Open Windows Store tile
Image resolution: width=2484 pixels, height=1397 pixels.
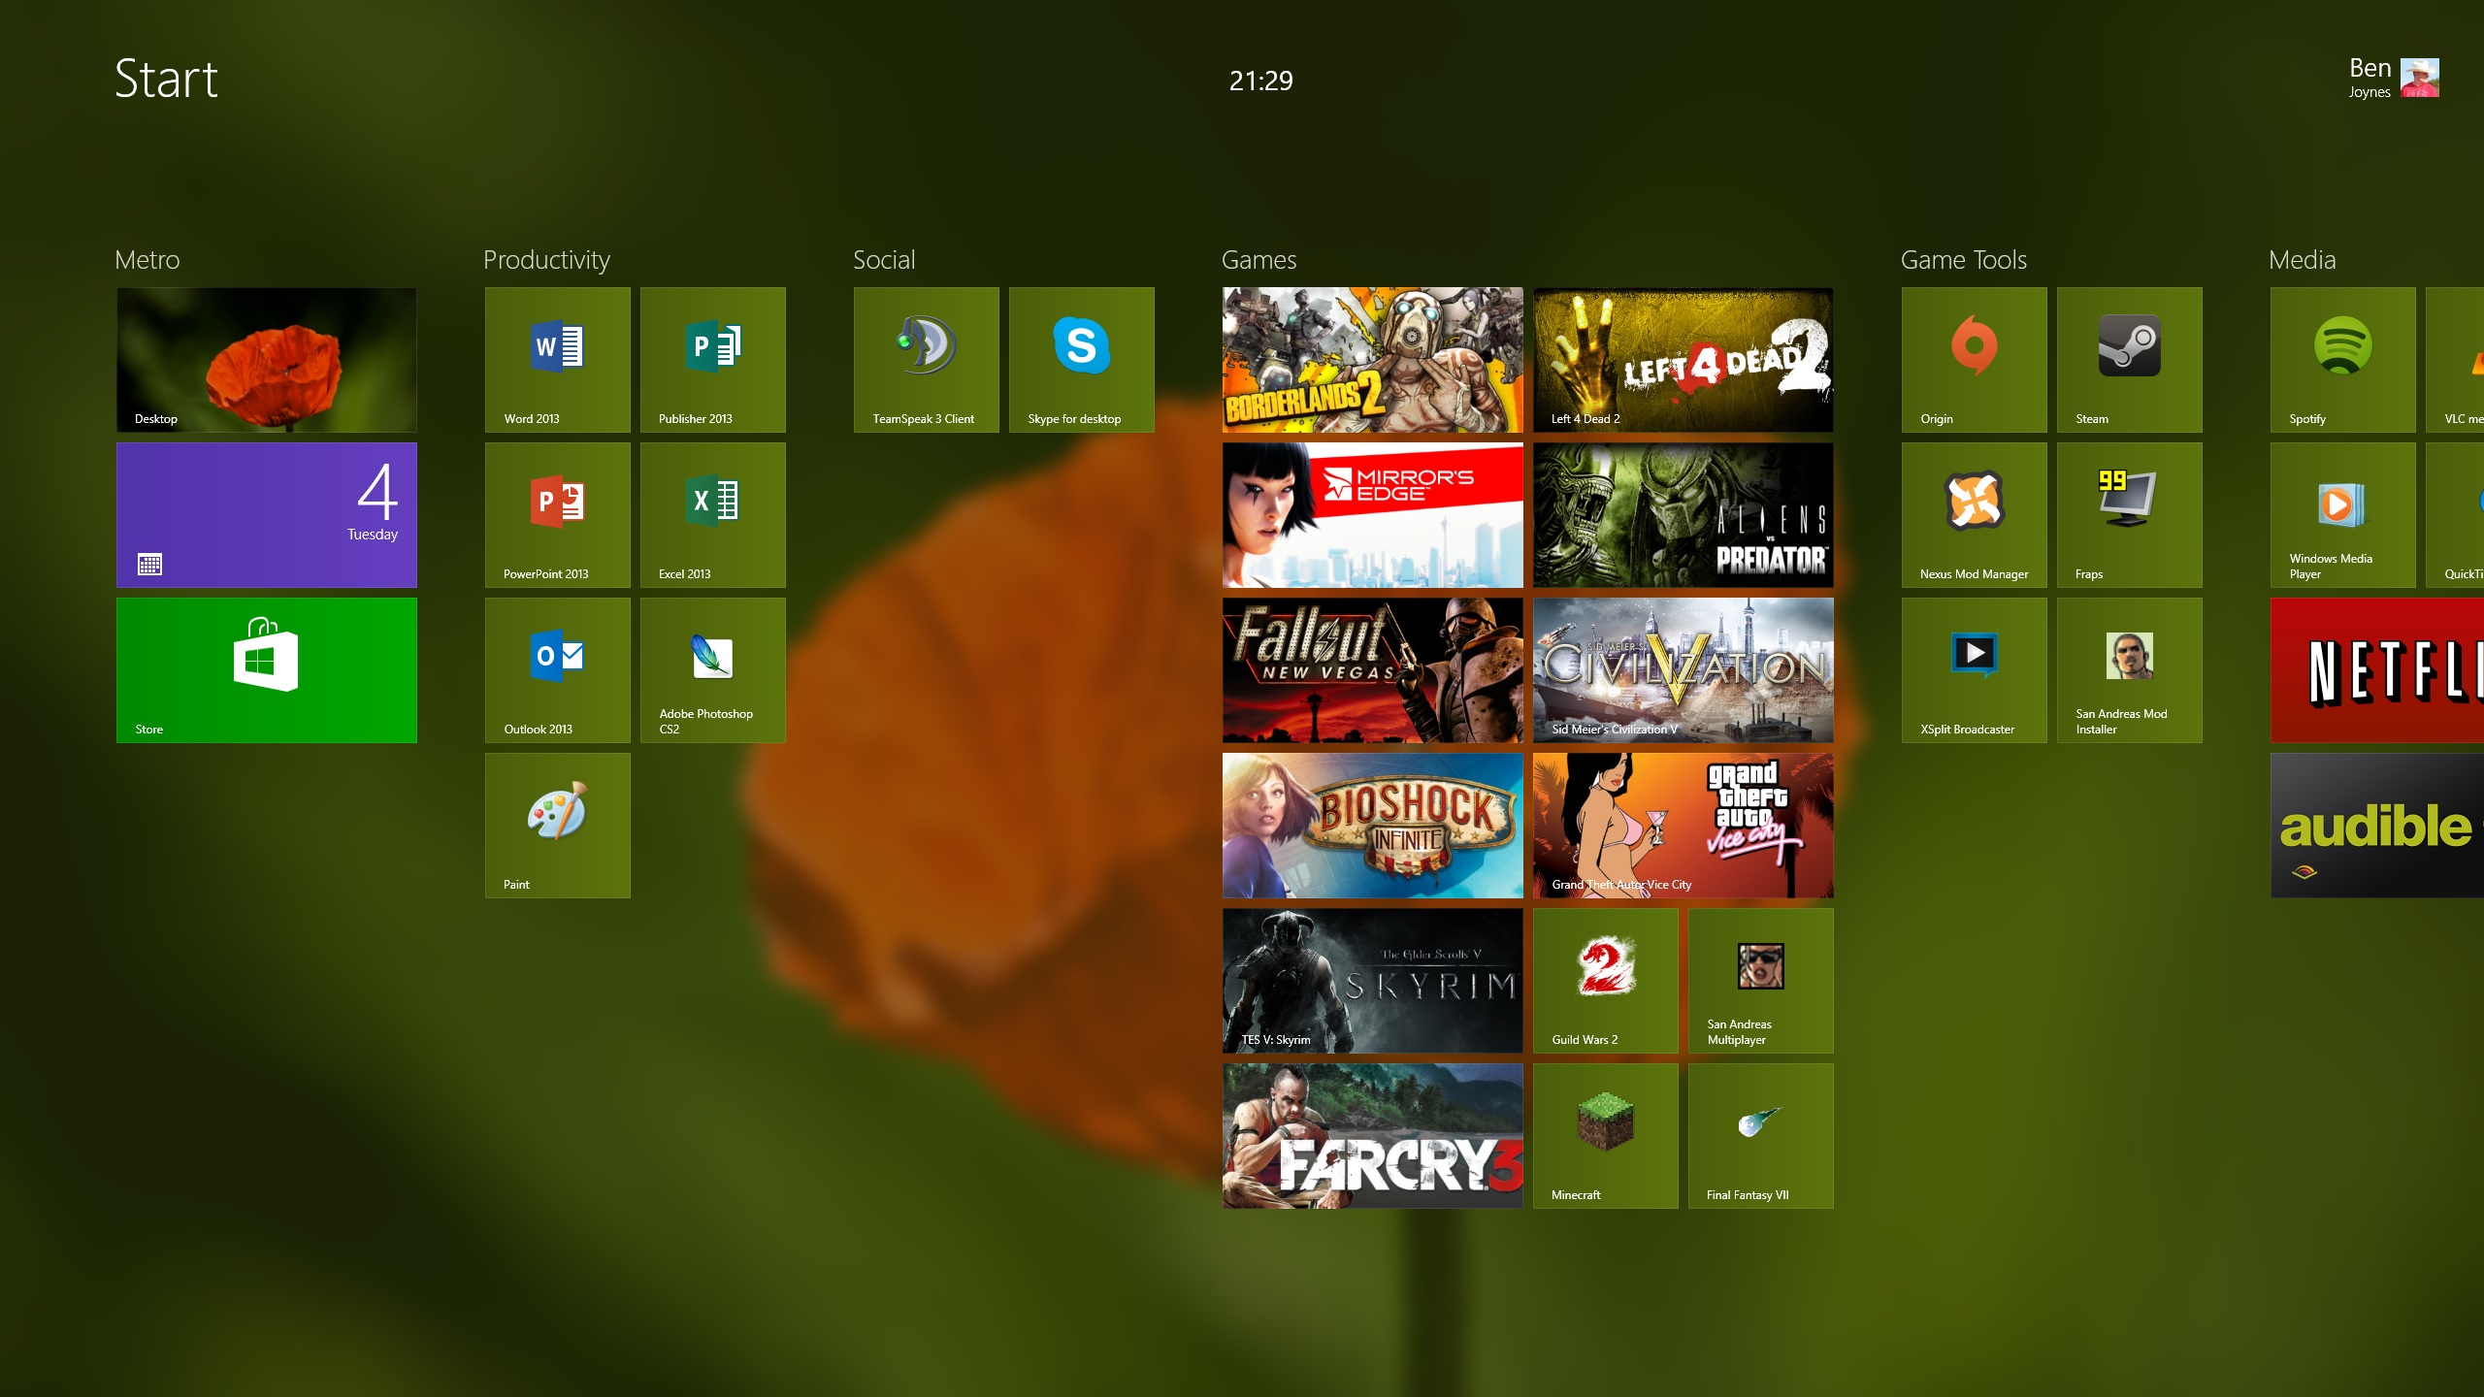point(266,669)
